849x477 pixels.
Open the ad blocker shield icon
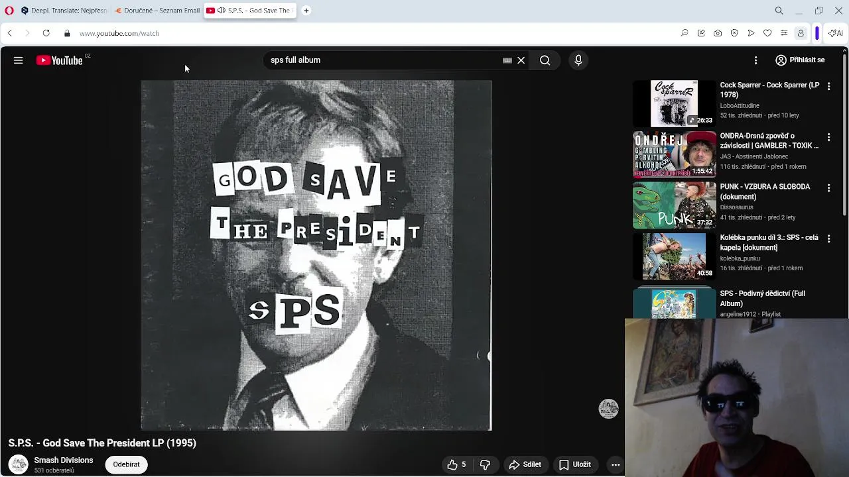(x=734, y=33)
